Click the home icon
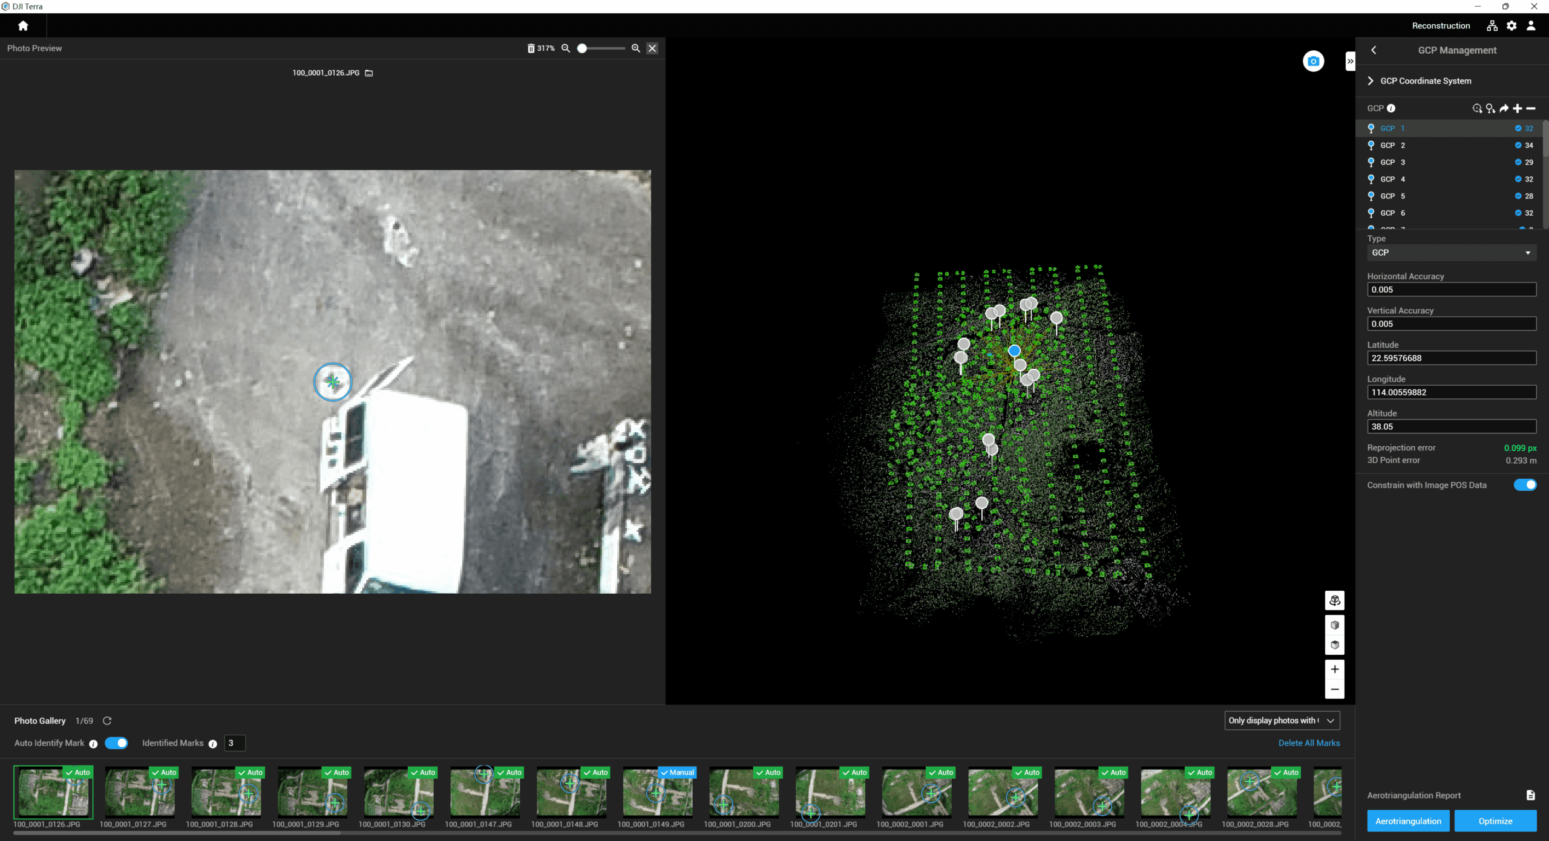The image size is (1549, 841). [23, 25]
